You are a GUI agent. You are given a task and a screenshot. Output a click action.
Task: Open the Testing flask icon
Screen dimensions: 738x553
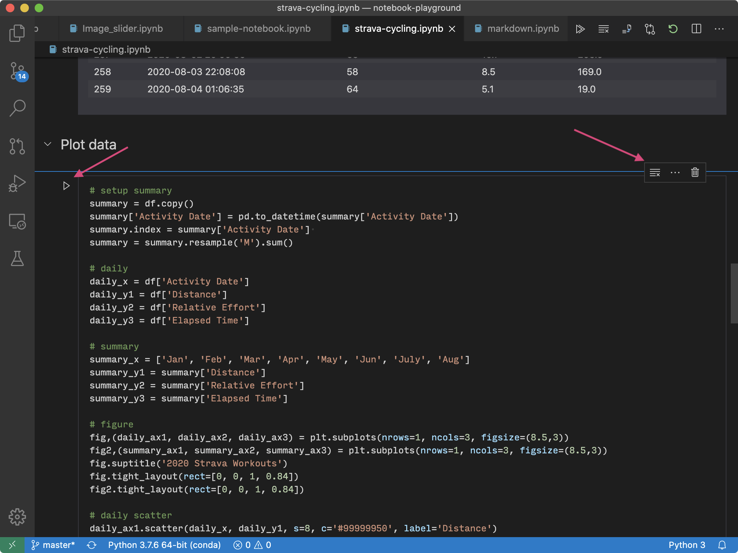point(17,258)
